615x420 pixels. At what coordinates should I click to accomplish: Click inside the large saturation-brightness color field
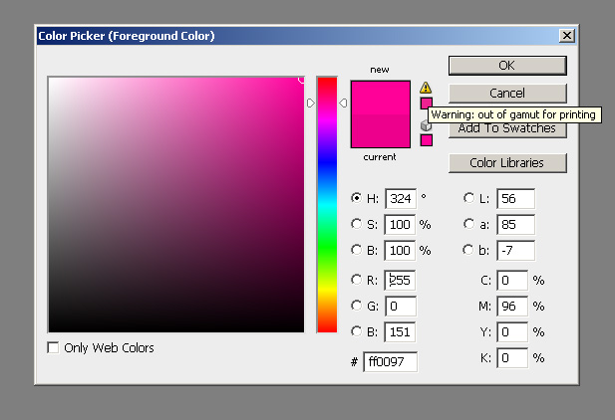175,204
